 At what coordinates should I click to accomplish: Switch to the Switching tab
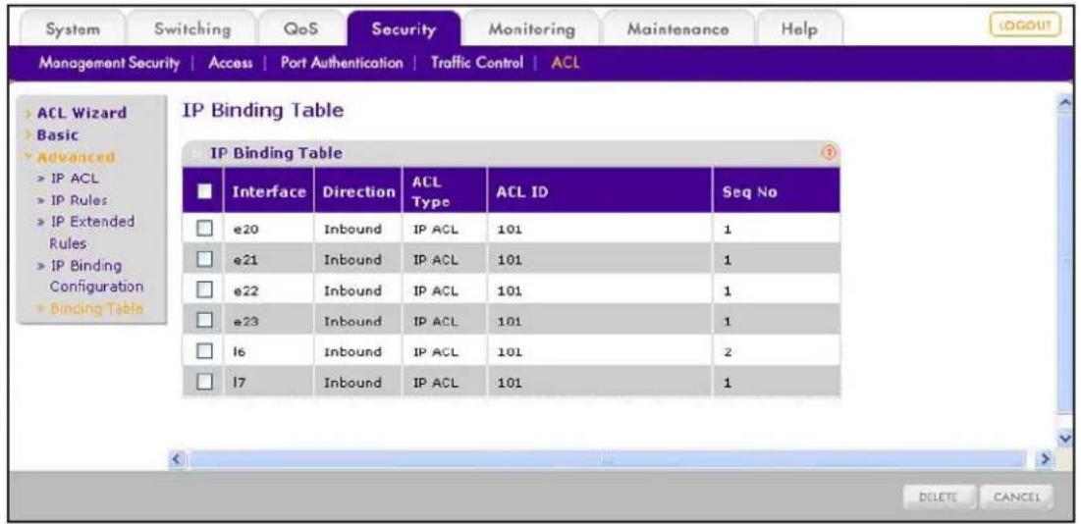192,29
